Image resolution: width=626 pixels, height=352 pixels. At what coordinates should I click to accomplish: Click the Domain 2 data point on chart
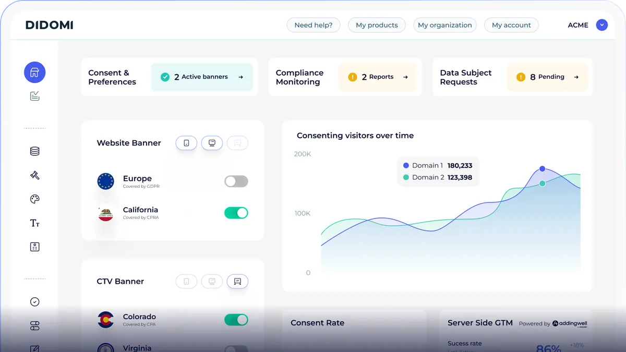point(543,183)
